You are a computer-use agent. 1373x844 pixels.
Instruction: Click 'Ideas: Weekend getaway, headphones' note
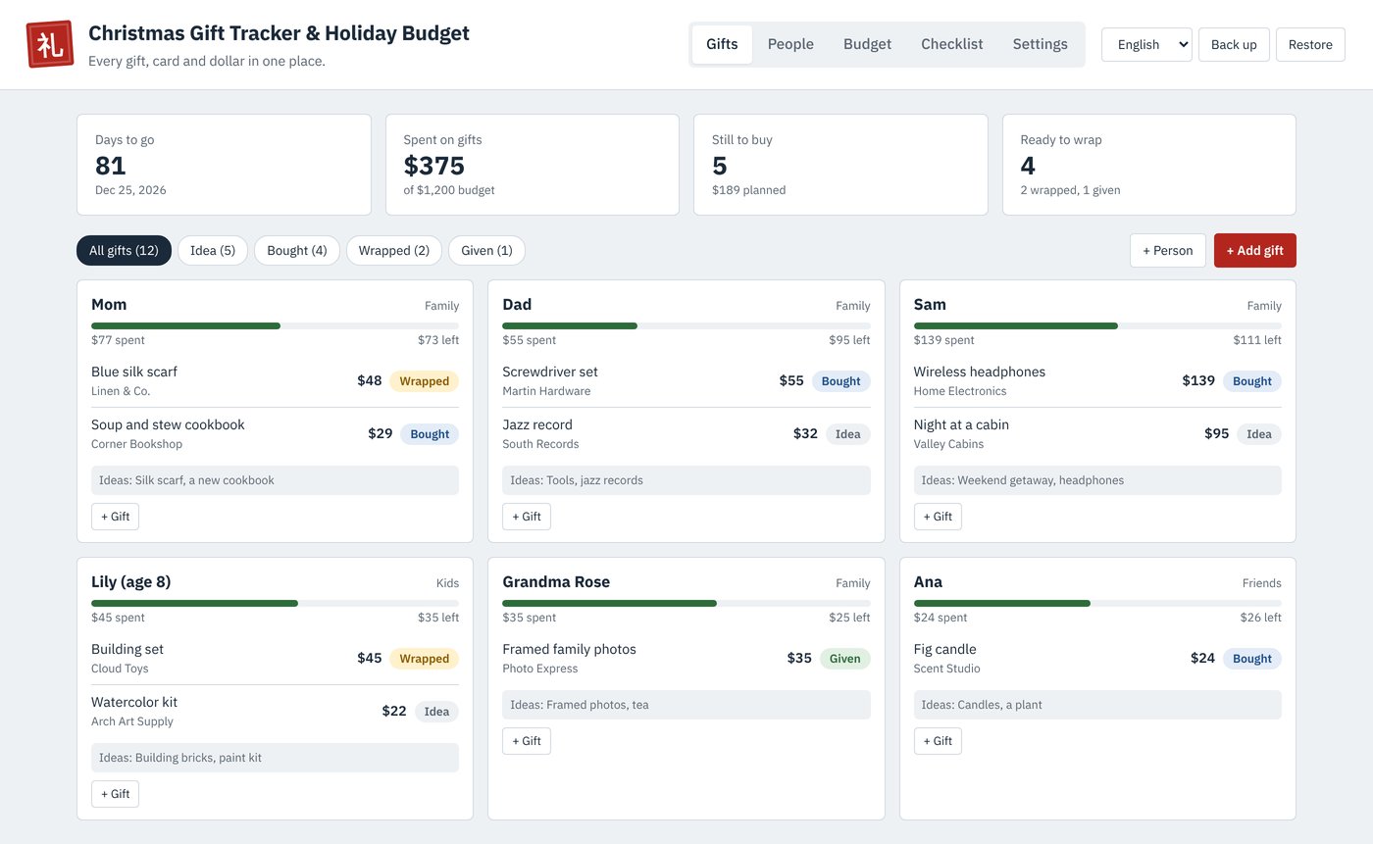pos(1097,480)
